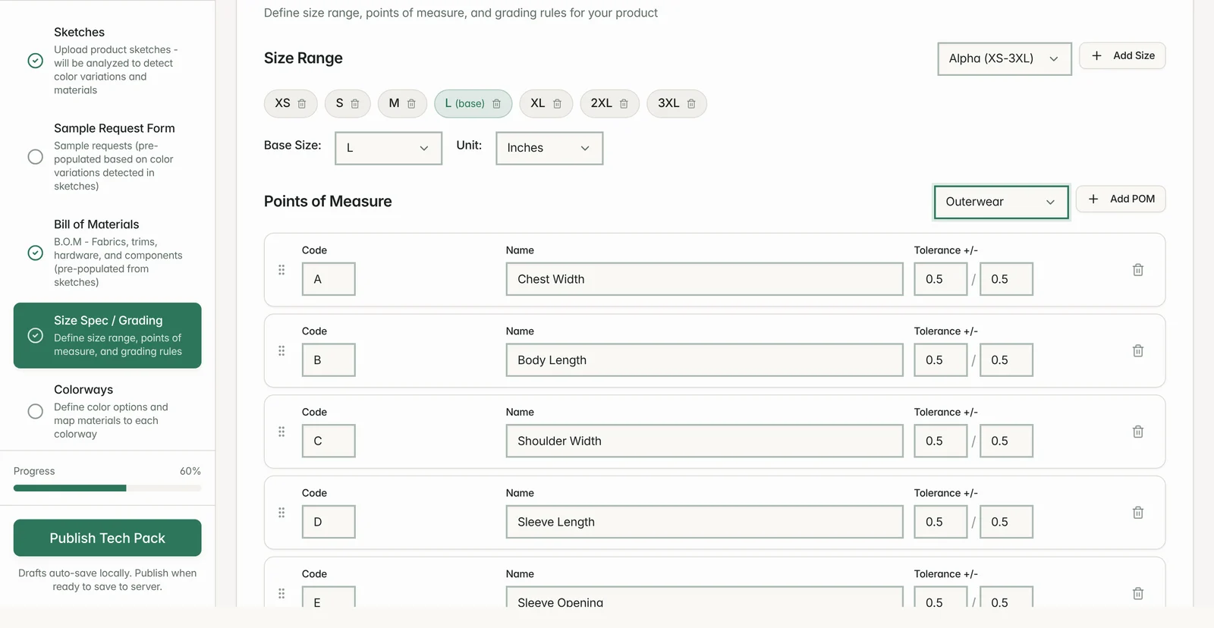Click the Progress bar at 60%

click(x=108, y=488)
